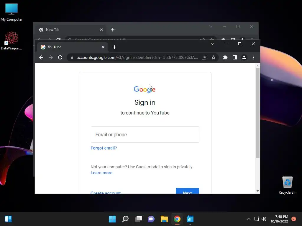Focus the Email or phone field

pos(145,134)
